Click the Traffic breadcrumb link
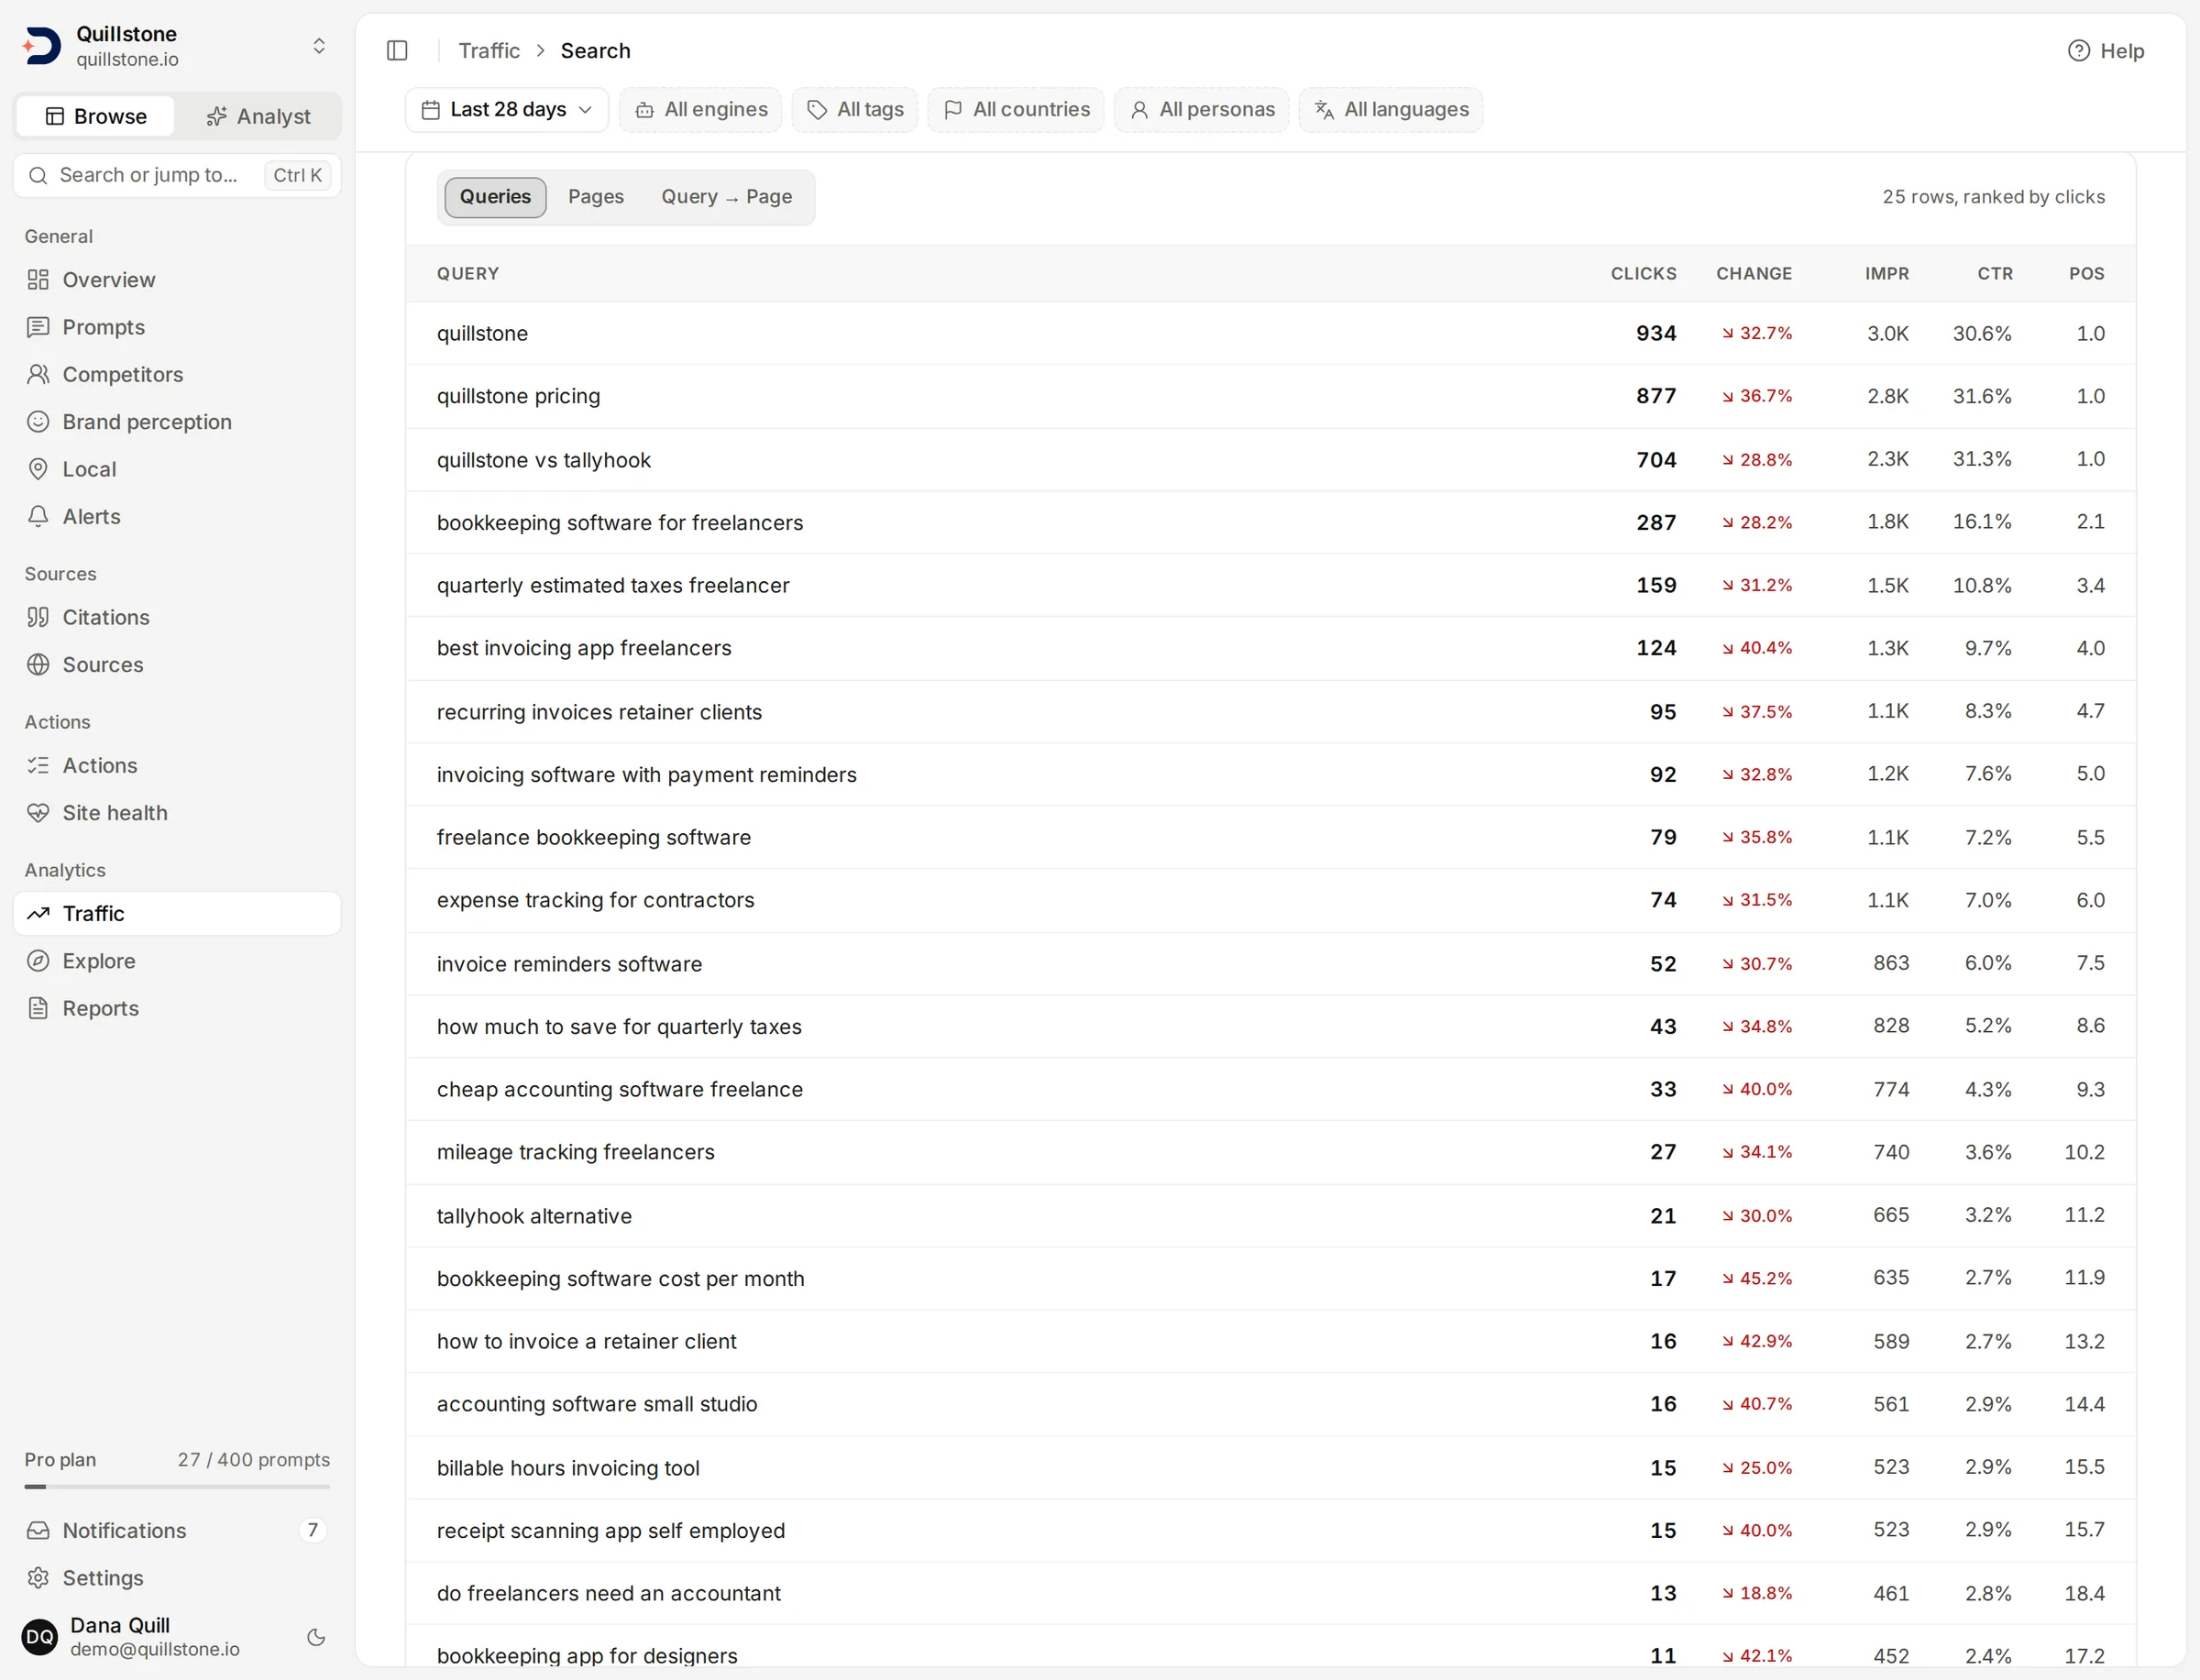This screenshot has height=1680, width=2200. (x=489, y=51)
